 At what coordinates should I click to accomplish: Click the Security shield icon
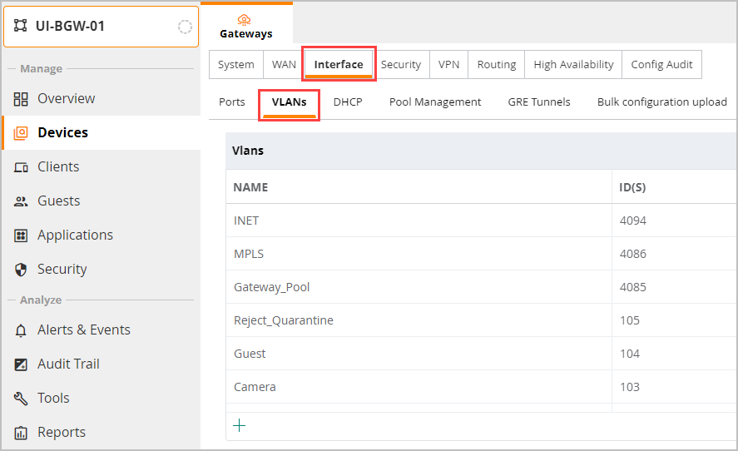click(x=21, y=270)
